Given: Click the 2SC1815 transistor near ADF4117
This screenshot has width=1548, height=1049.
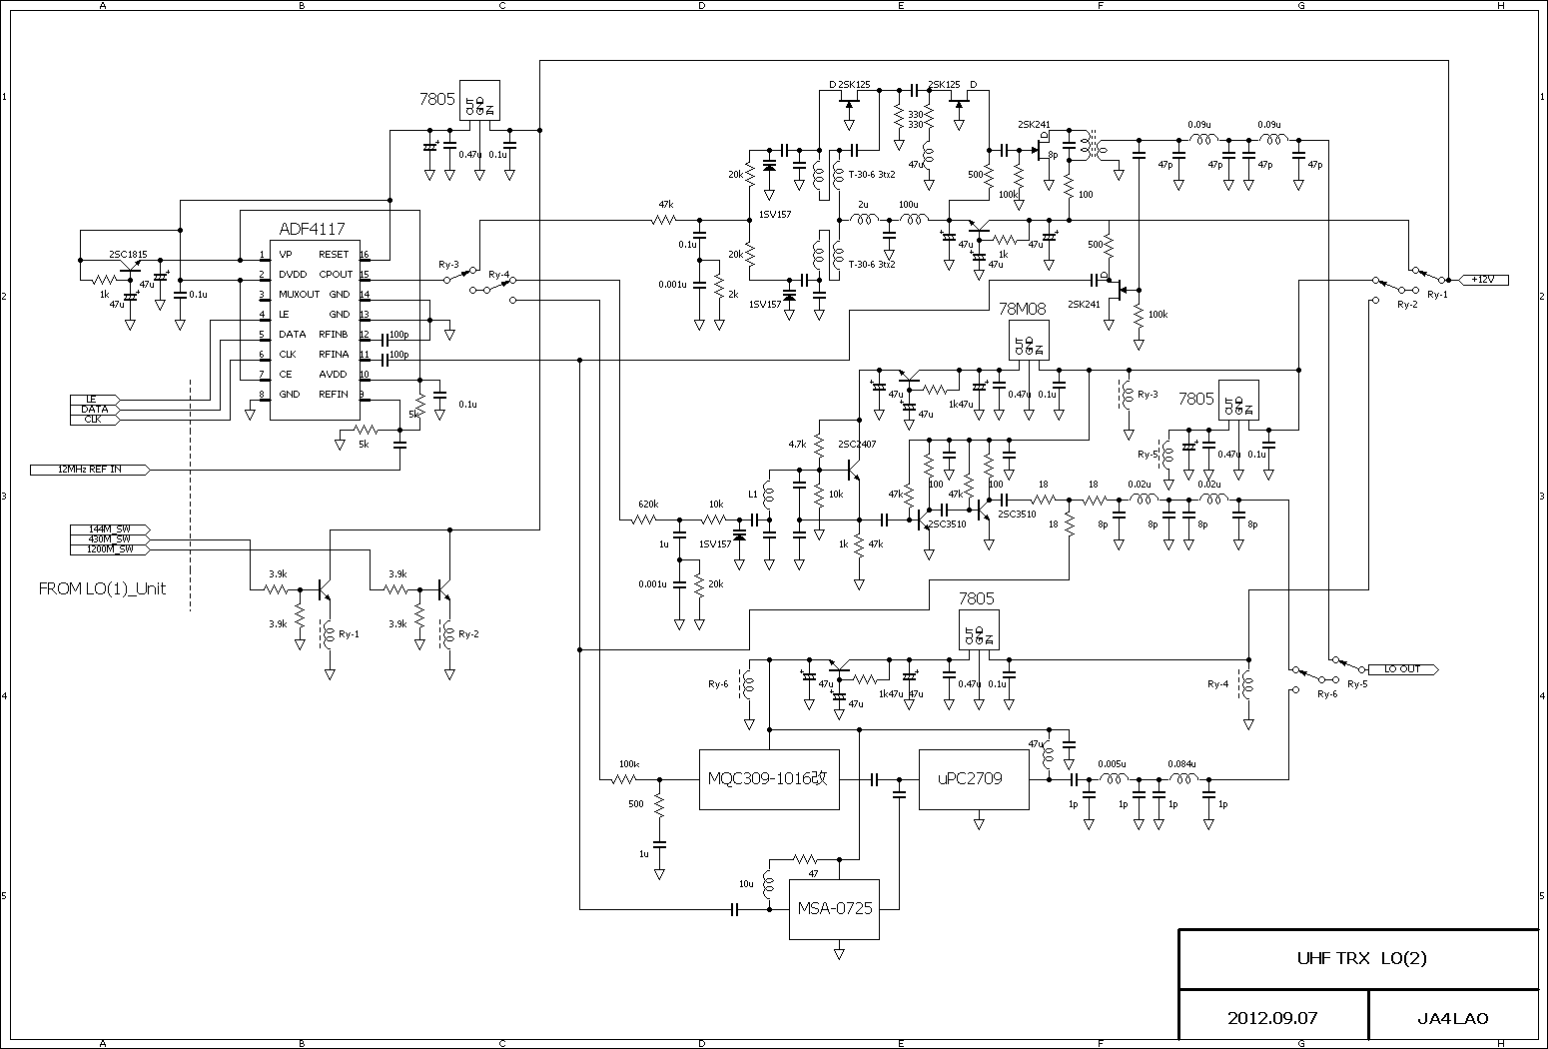Looking at the screenshot, I should [x=129, y=270].
